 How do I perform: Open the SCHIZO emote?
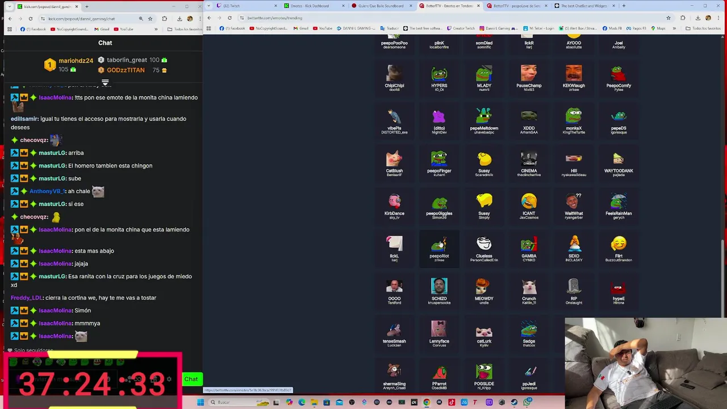click(439, 291)
